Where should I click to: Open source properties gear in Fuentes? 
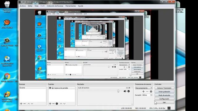coord(57,104)
